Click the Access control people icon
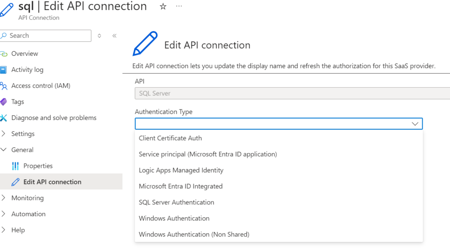Screen dimensions: 450x249 point(3,85)
